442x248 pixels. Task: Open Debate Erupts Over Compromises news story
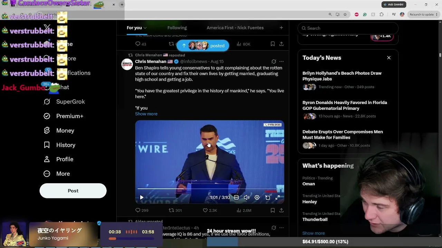348,138
